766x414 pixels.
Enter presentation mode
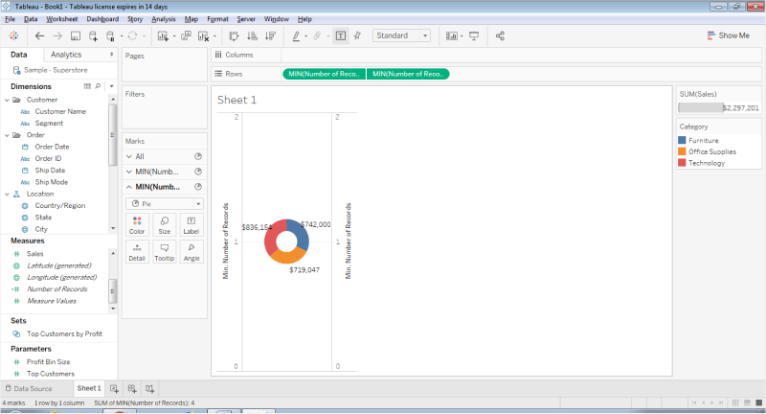point(474,35)
